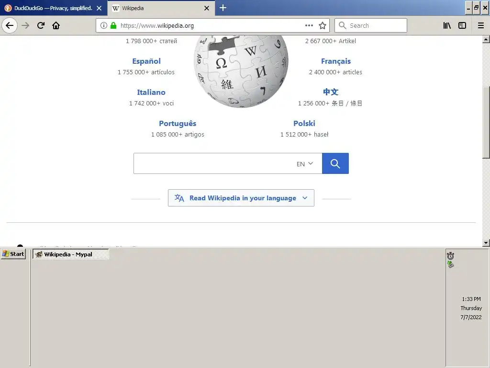
Task: Click the blue Wikipedia search button
Action: pos(335,163)
